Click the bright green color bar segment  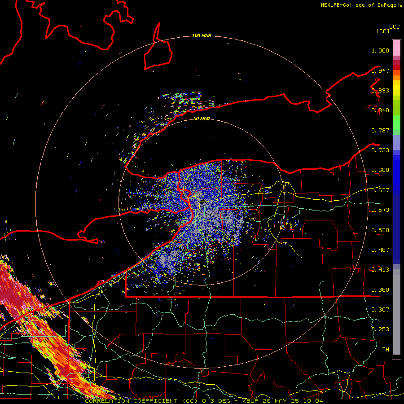pyautogui.click(x=396, y=123)
